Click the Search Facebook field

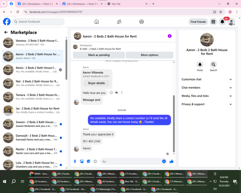click(x=39, y=22)
